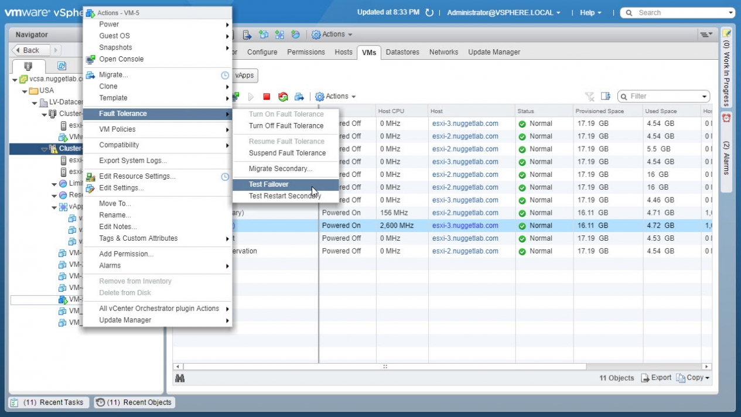741x417 pixels.
Task: Click the Reset VM circular arrows icon
Action: point(283,97)
